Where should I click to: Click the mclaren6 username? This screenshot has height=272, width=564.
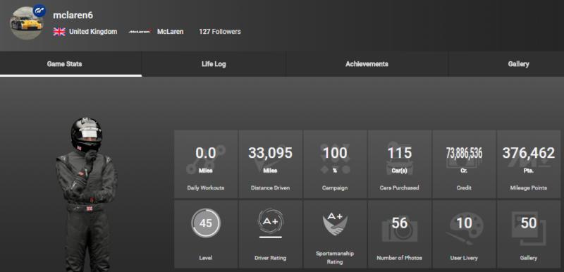(73, 15)
